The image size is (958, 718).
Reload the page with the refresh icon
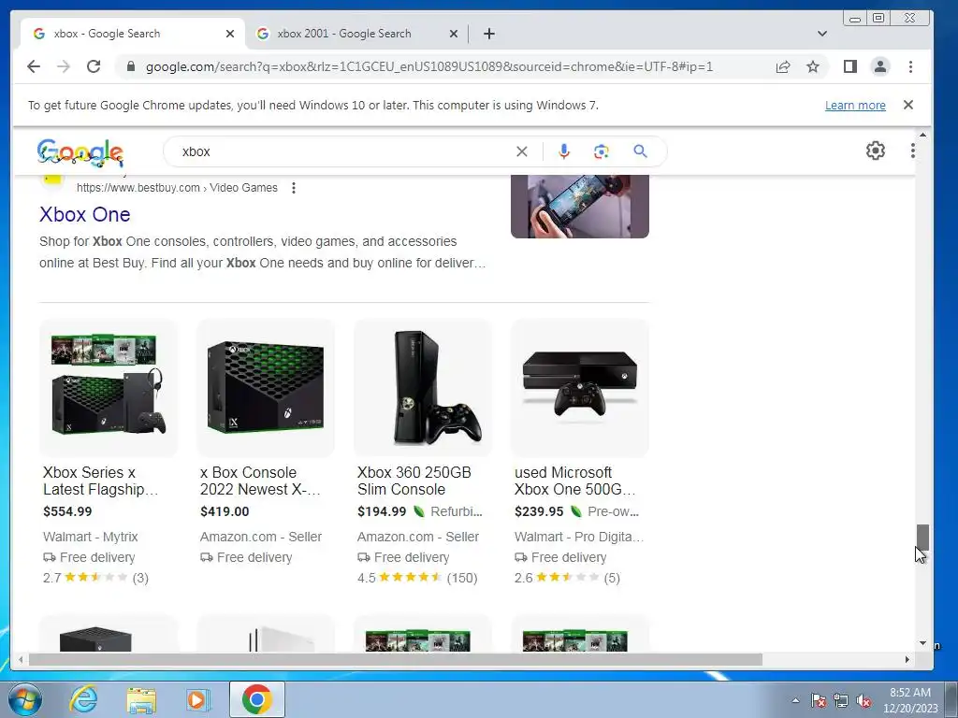[94, 66]
